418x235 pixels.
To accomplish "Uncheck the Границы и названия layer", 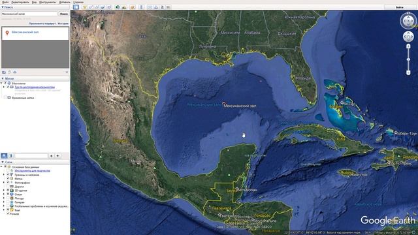I will point(8,175).
